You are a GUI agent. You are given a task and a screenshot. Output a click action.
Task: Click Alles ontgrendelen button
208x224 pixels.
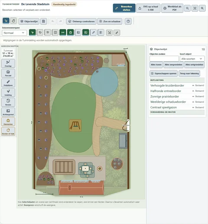[194, 65]
